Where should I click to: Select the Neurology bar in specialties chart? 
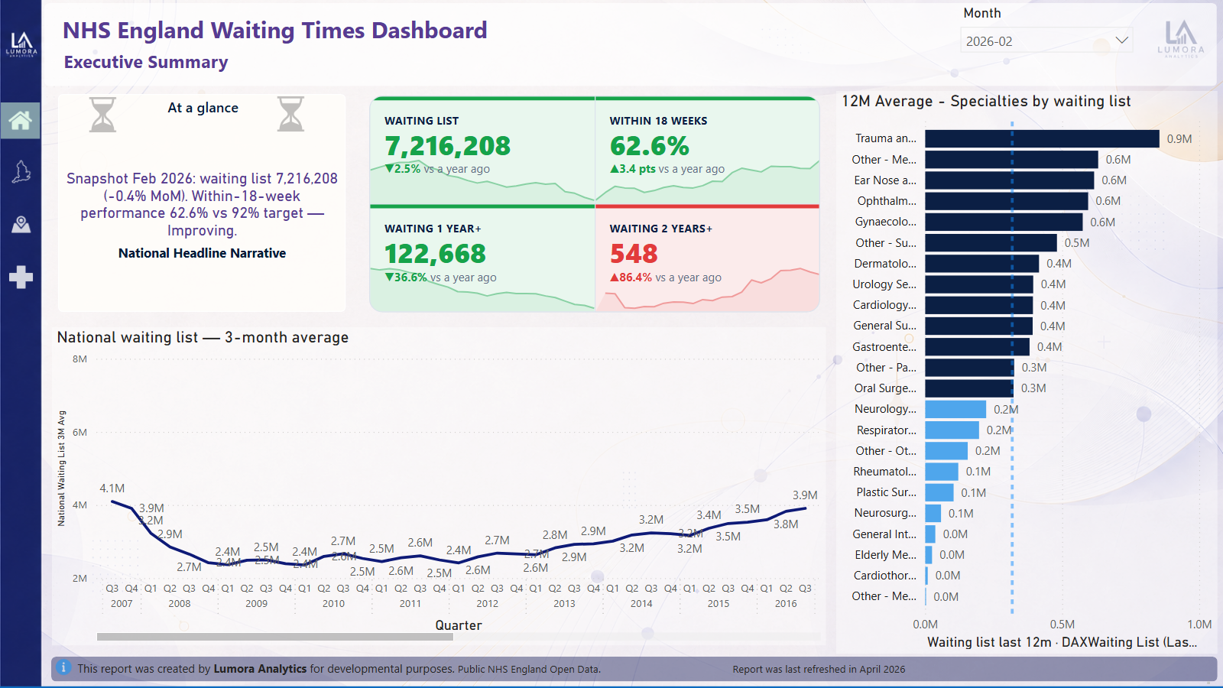coord(955,409)
